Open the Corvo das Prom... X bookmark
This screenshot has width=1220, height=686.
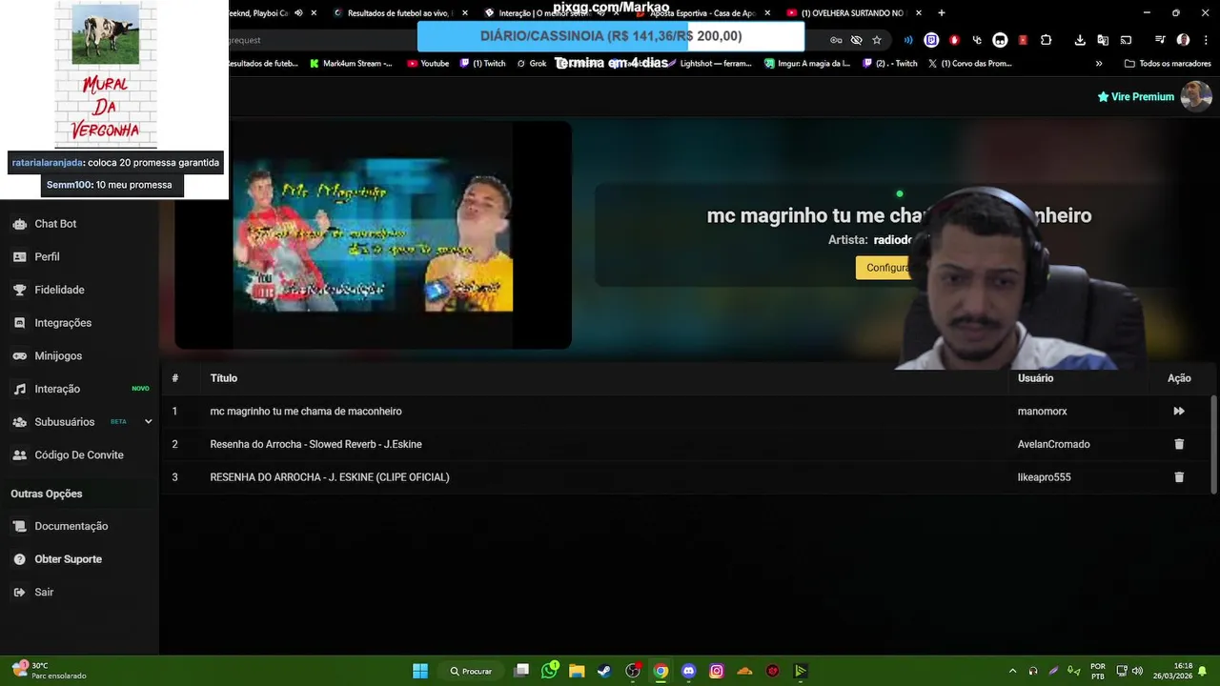[969, 64]
